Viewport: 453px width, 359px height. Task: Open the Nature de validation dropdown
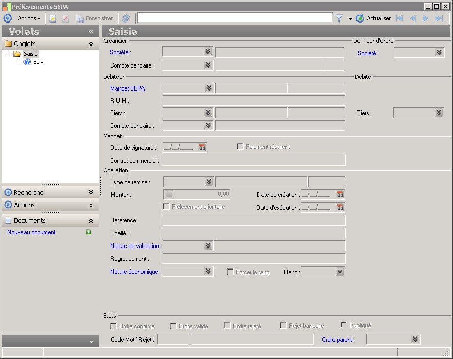click(208, 245)
